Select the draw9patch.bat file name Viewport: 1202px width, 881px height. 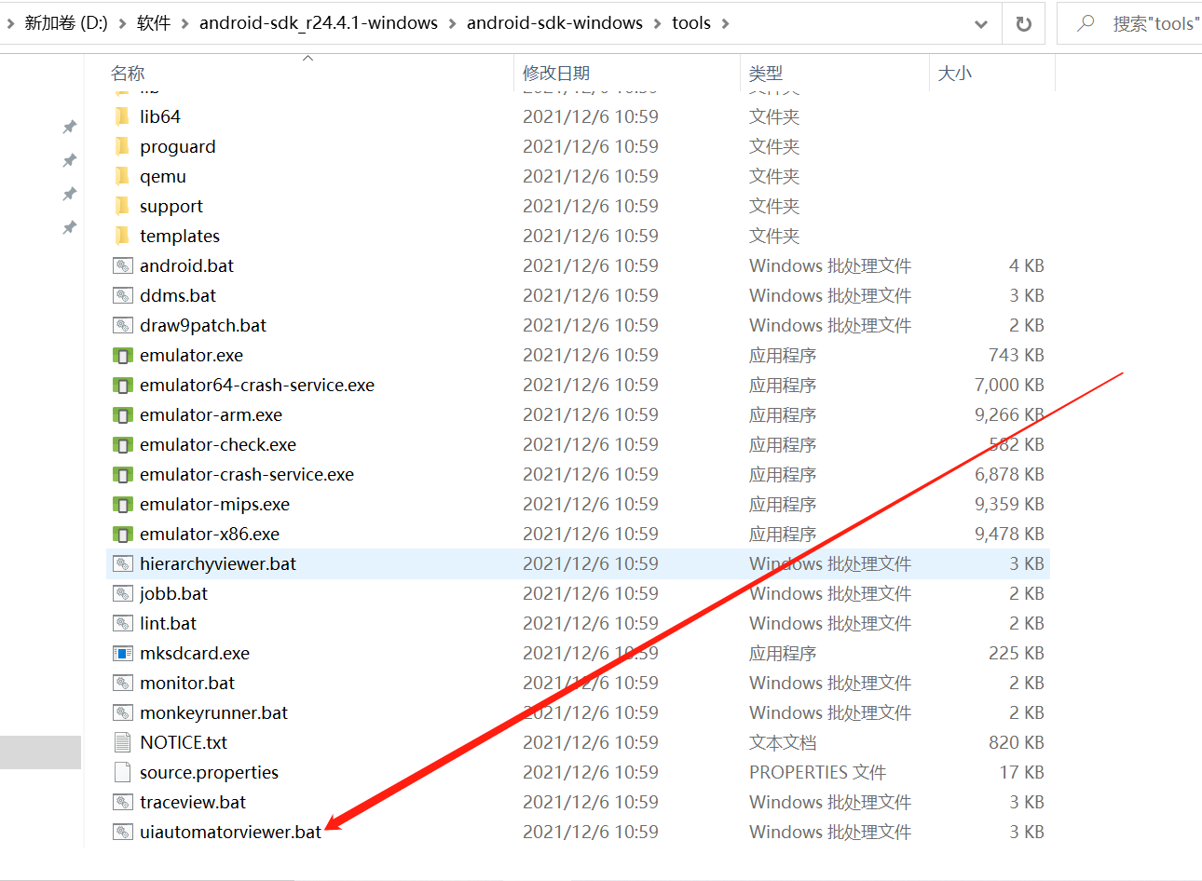pos(203,325)
